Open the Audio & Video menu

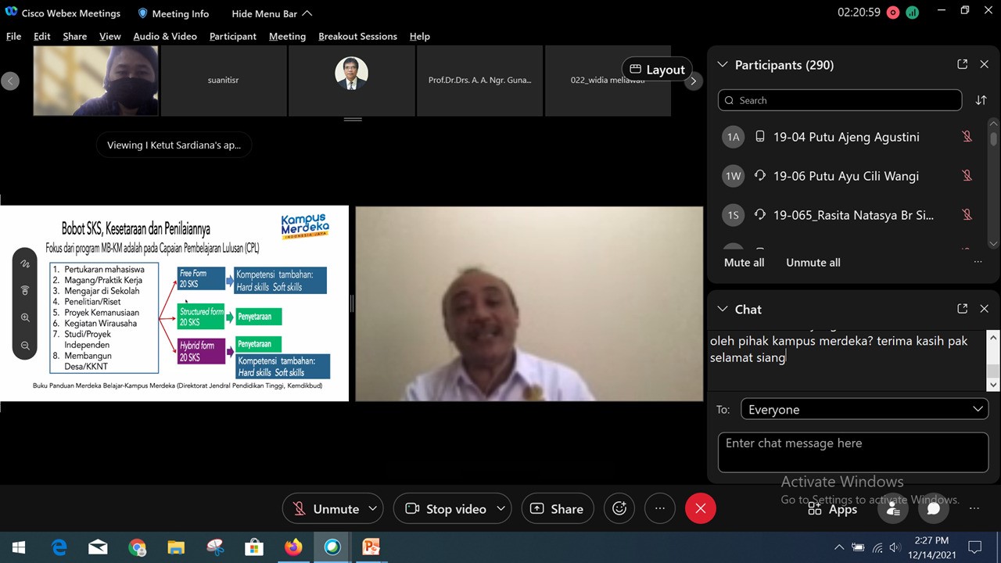(164, 36)
